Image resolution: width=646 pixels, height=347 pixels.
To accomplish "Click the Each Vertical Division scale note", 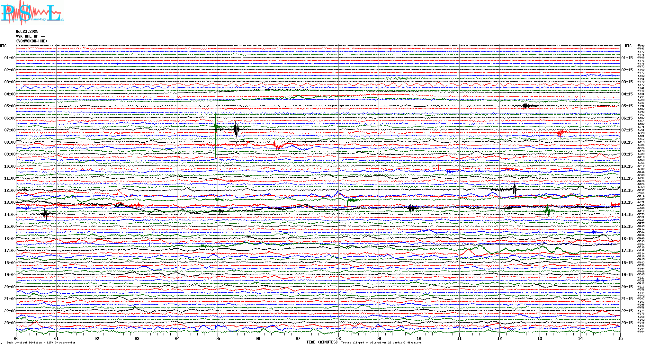I will coord(41,343).
